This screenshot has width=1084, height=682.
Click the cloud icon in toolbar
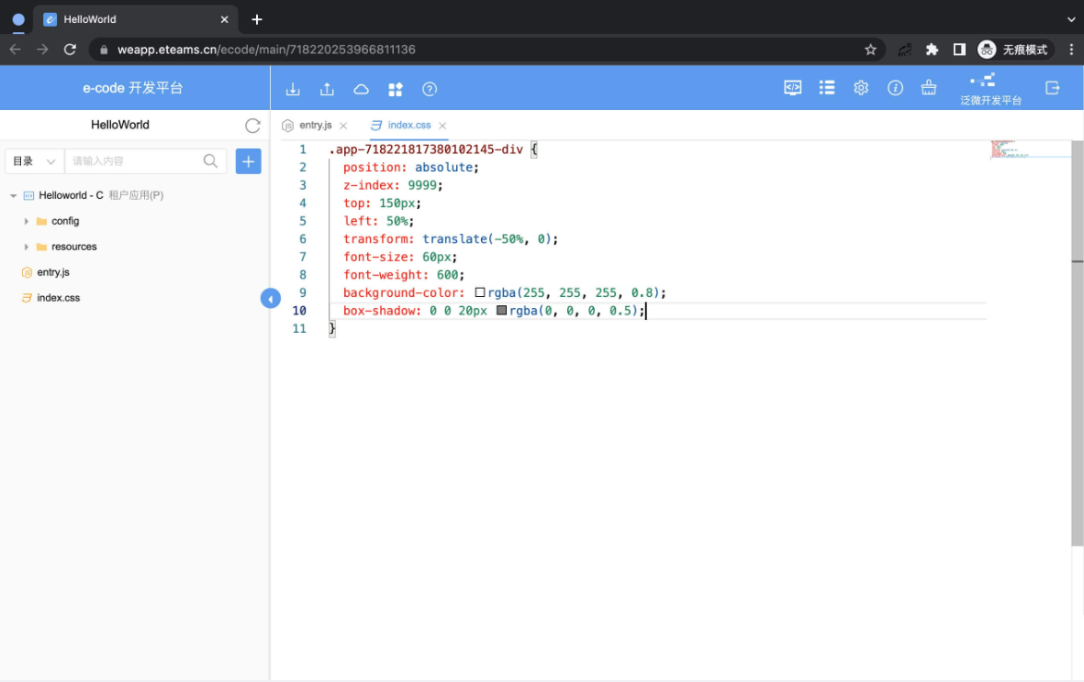pos(361,89)
